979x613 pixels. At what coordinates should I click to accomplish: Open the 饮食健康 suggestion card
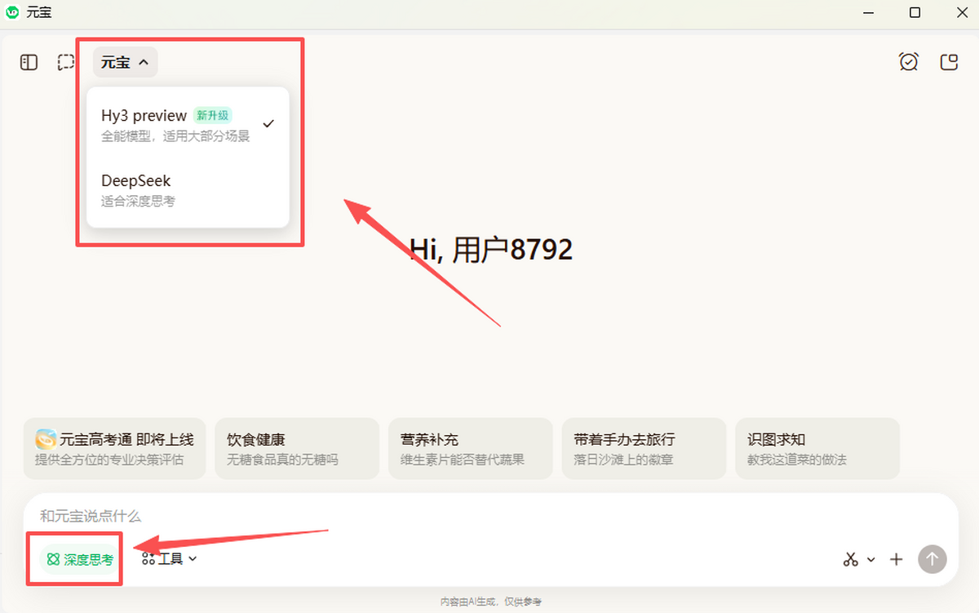click(297, 449)
